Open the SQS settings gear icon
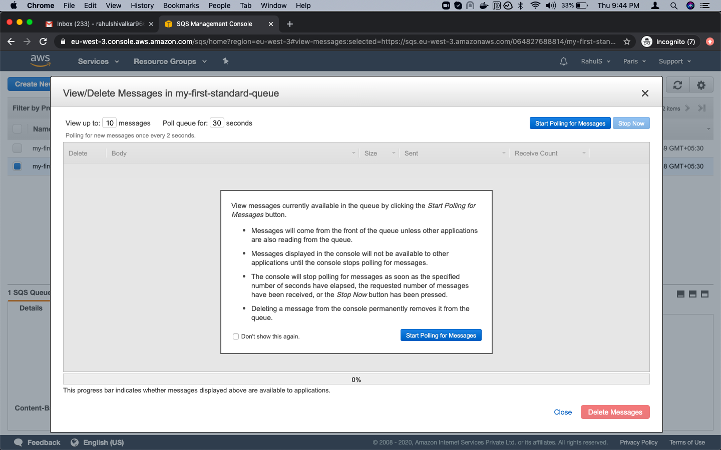721x450 pixels. 701,84
